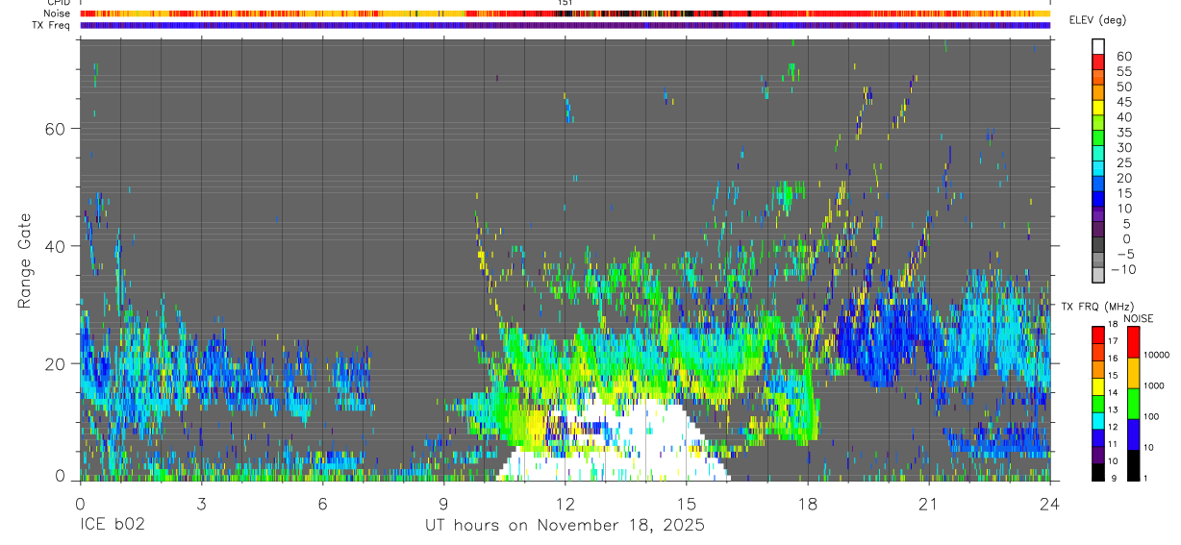Click the 'Range Gate' y-axis title
1181x545 pixels.
(x=24, y=260)
